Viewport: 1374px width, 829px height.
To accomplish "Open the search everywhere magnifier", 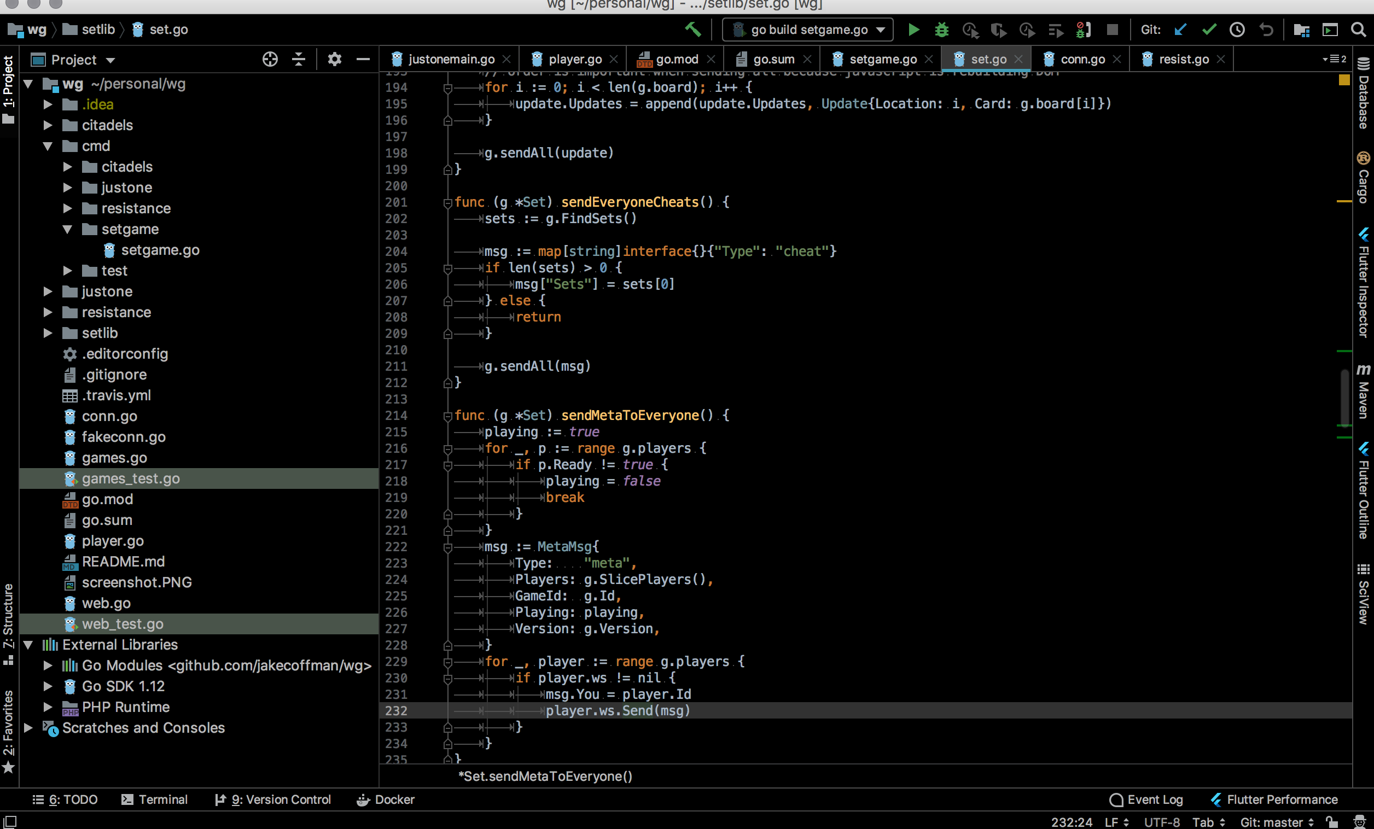I will 1358,30.
